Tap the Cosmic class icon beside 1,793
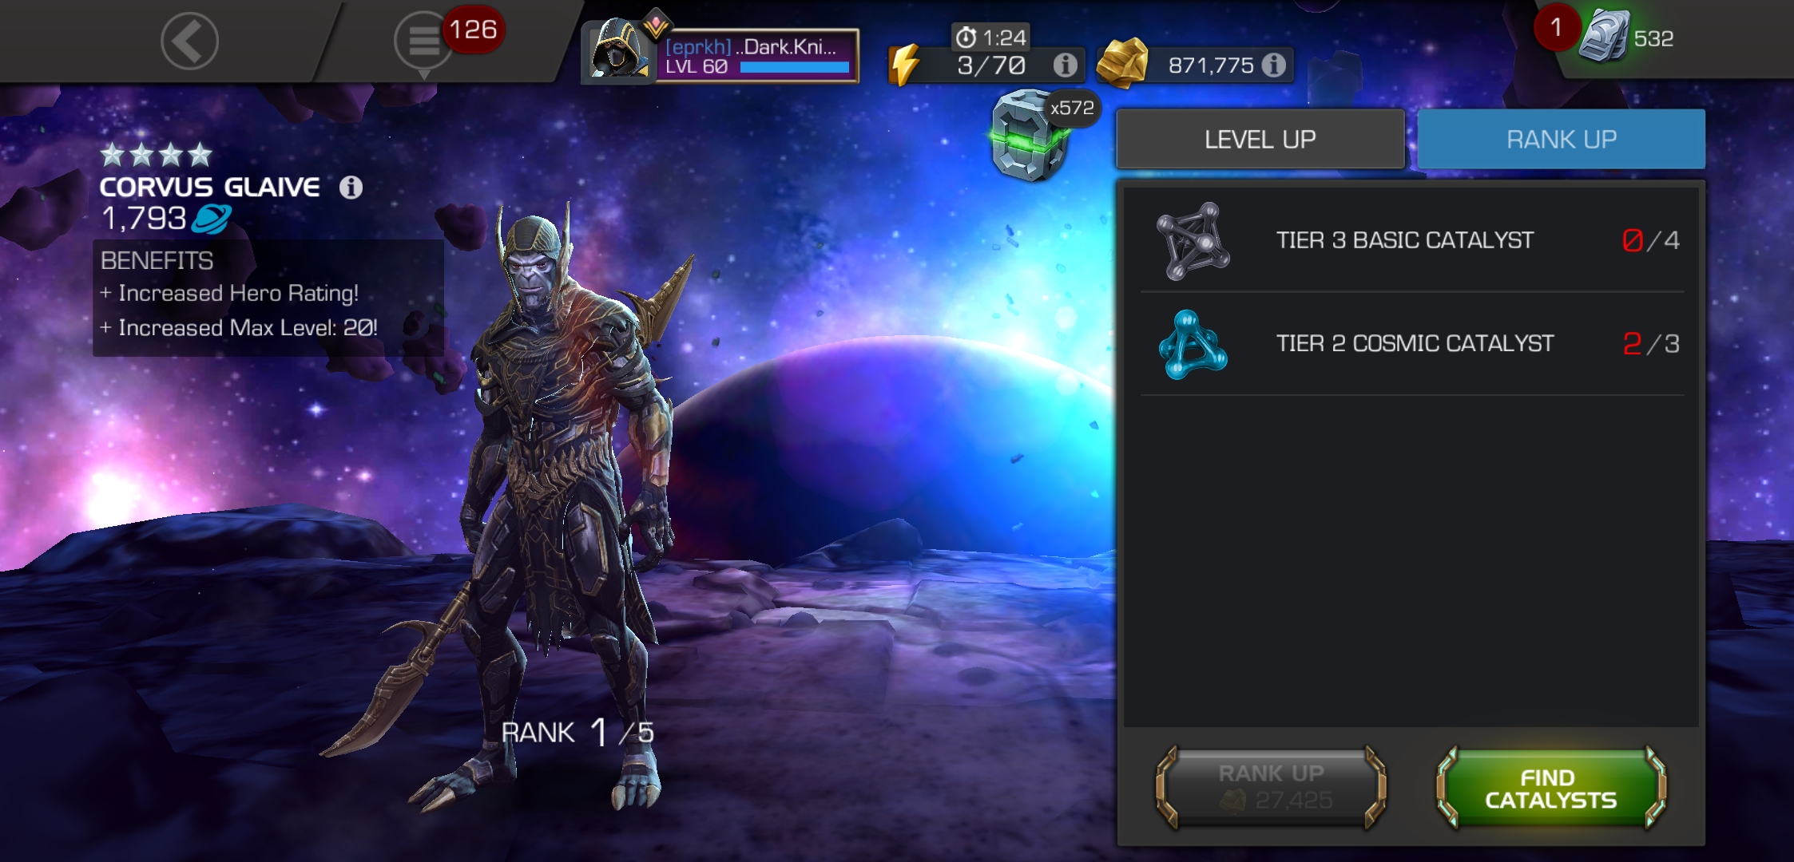This screenshot has height=862, width=1794. (x=212, y=219)
